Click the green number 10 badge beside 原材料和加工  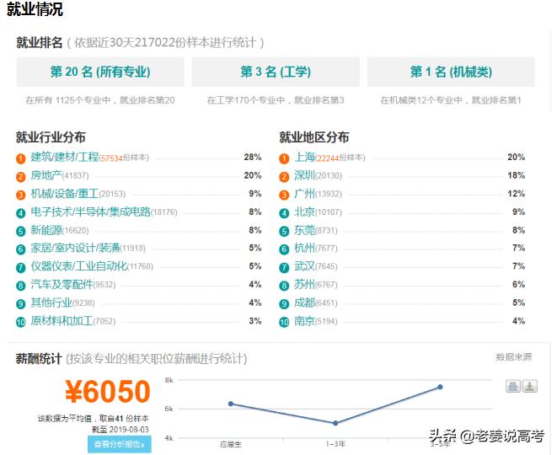tap(21, 322)
